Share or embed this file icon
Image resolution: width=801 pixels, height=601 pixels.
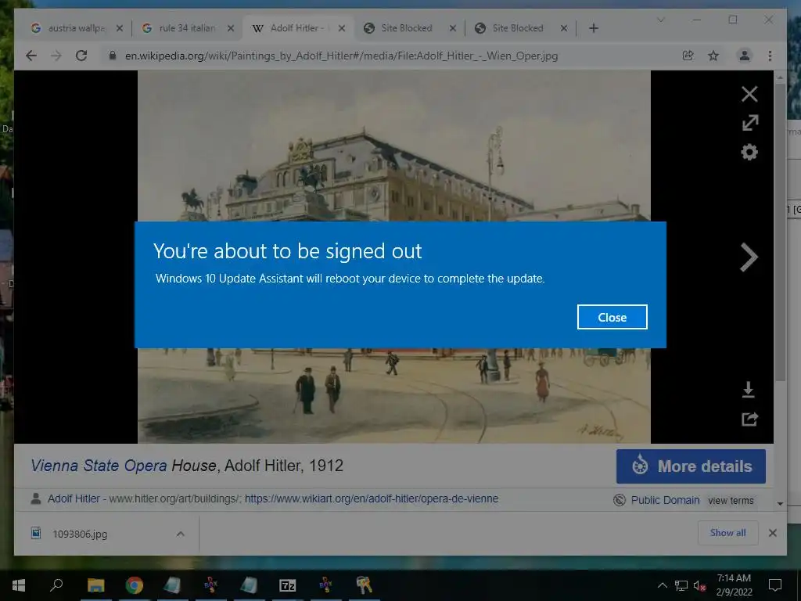[749, 419]
